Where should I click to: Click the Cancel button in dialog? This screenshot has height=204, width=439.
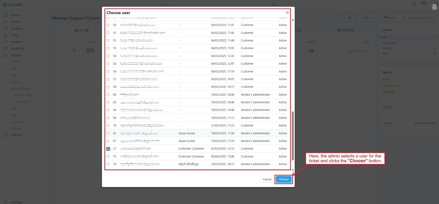pyautogui.click(x=267, y=179)
